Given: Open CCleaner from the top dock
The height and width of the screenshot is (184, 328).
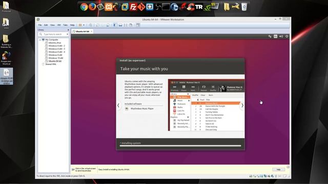Looking at the screenshot, I should (x=191, y=7).
